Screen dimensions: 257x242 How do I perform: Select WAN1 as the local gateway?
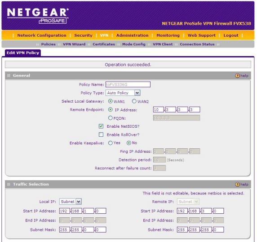(x=111, y=101)
